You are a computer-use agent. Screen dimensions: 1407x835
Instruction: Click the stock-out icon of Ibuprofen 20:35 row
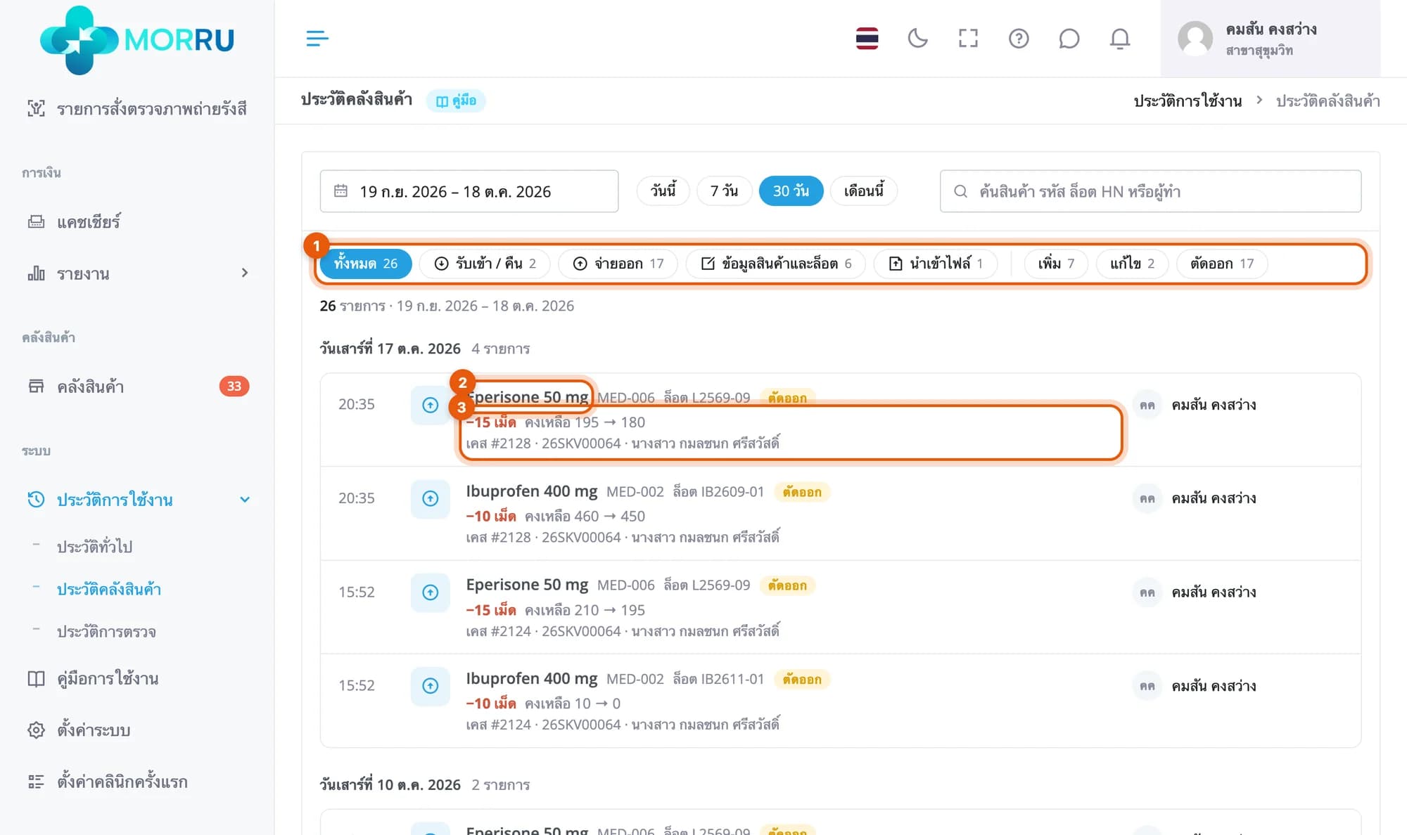[x=431, y=499]
